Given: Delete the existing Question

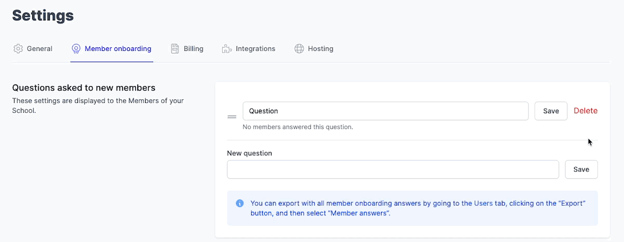Looking at the screenshot, I should [586, 111].
